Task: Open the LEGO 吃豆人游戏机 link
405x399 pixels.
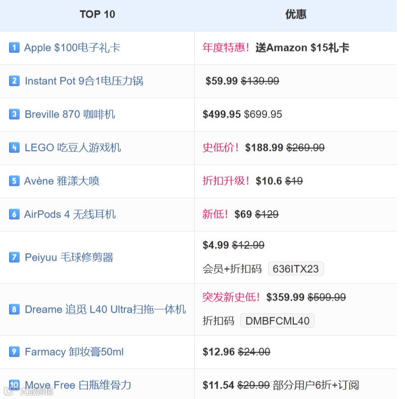Action: click(73, 147)
